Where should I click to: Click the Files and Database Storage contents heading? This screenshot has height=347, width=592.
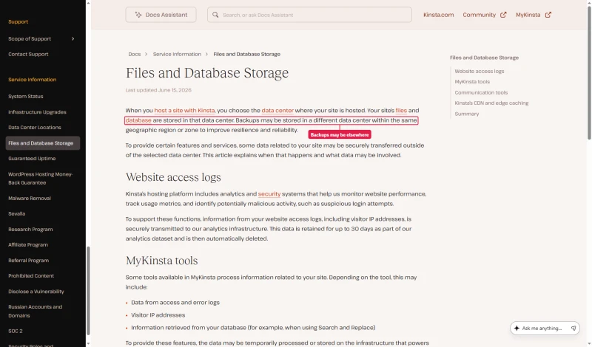(x=484, y=58)
